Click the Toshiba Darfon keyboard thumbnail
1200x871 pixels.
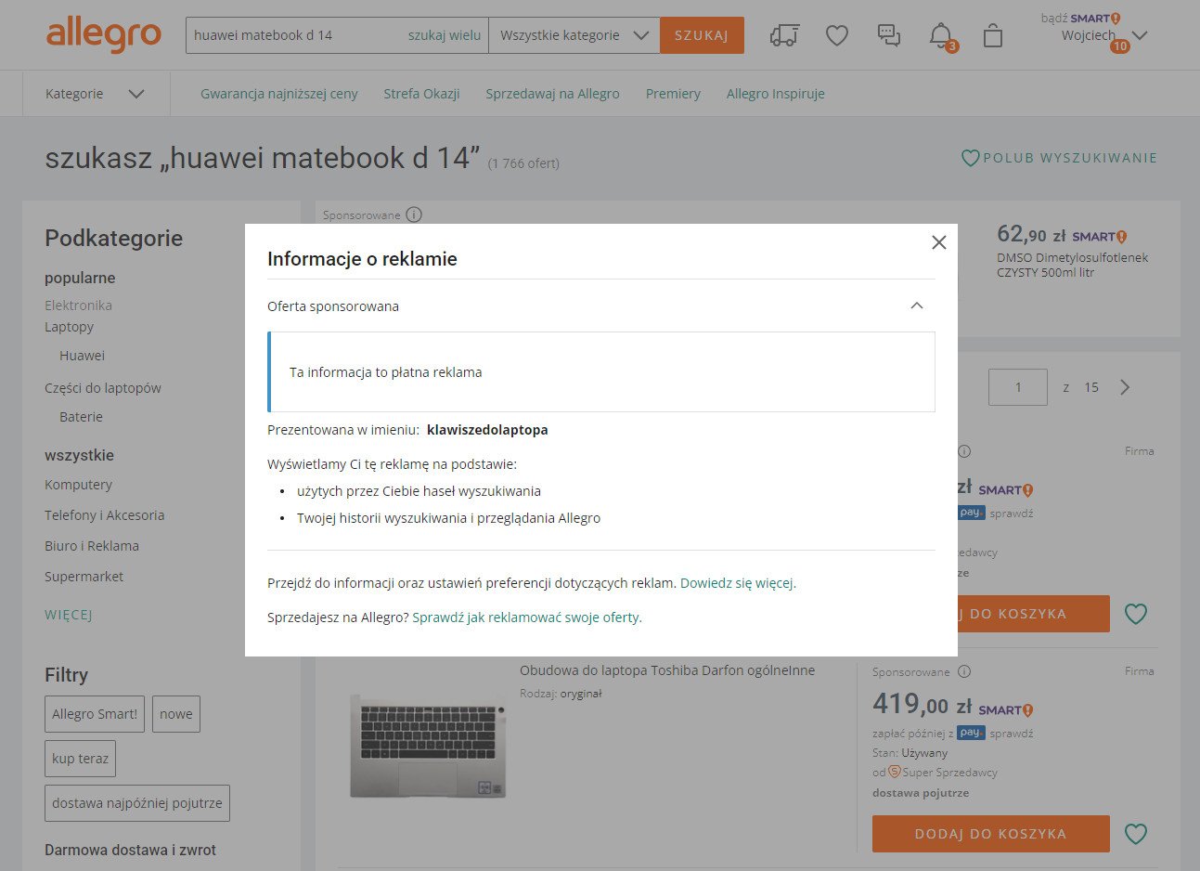pyautogui.click(x=428, y=746)
